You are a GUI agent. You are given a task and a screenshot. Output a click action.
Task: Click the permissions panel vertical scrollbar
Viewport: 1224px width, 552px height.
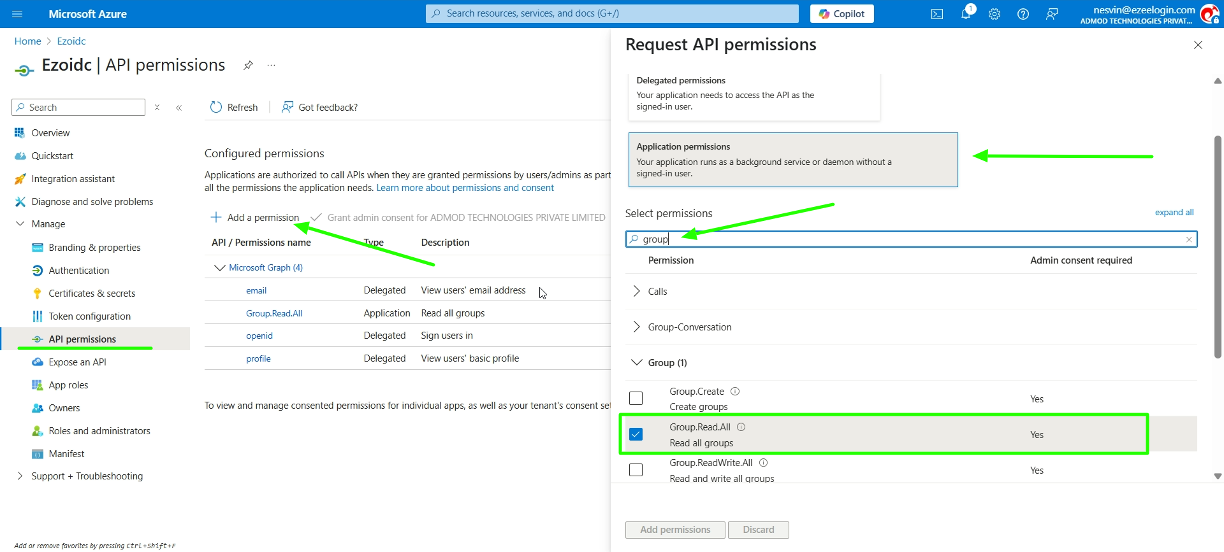tap(1218, 247)
